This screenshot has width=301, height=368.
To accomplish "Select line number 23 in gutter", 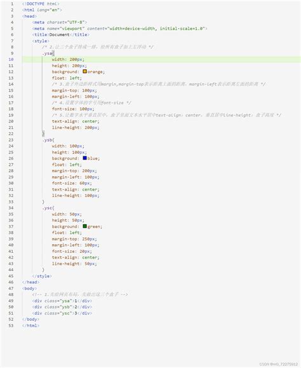I will pos(11,140).
